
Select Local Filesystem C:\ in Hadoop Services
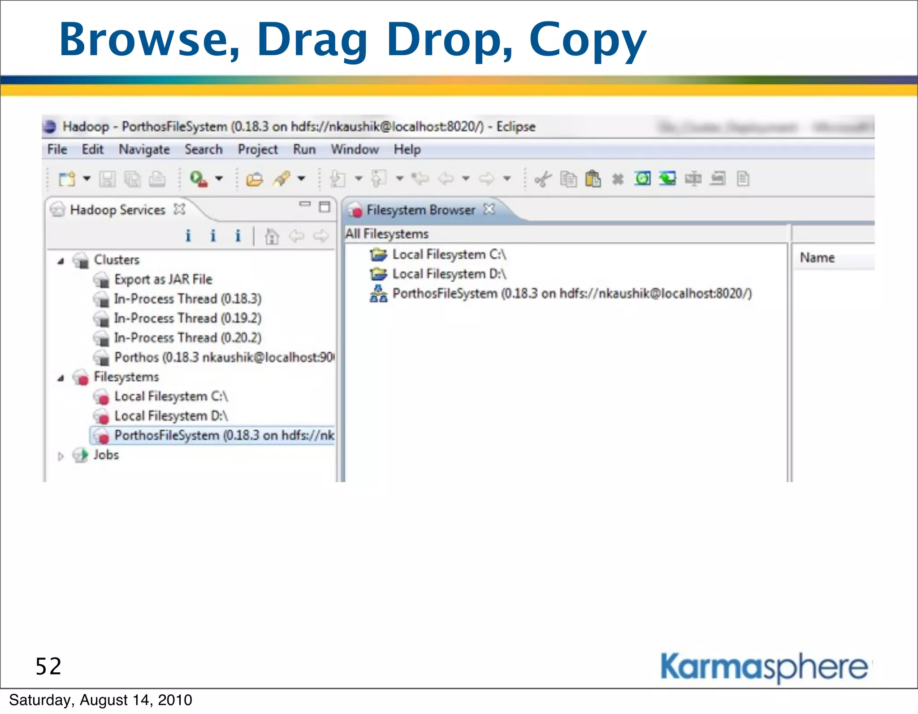pyautogui.click(x=171, y=397)
